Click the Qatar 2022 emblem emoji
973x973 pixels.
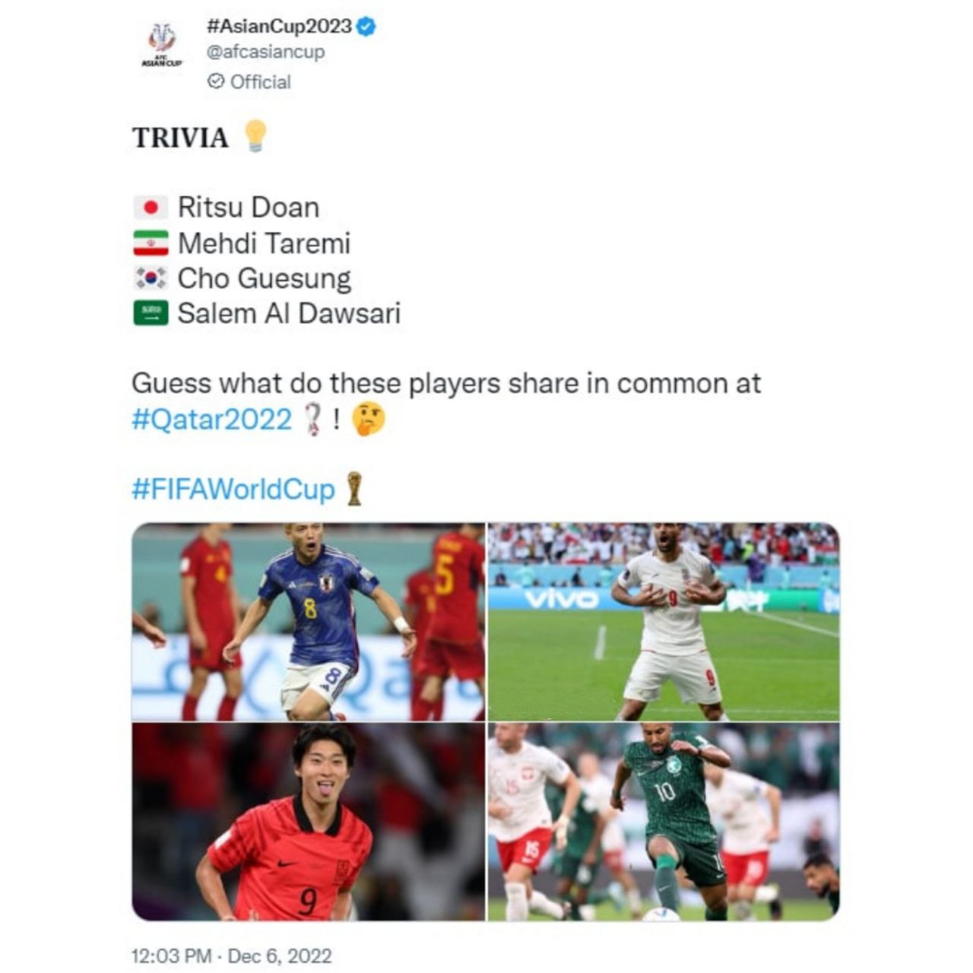point(312,419)
